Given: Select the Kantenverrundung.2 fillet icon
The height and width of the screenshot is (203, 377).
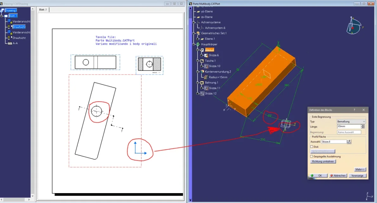Looking at the screenshot, I should [x=202, y=72].
